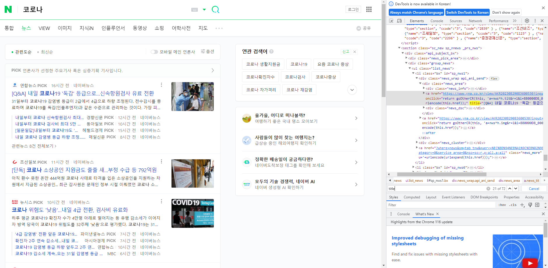Toggle the DevTools device toolbar icon
548x268 pixels.
pos(399,21)
